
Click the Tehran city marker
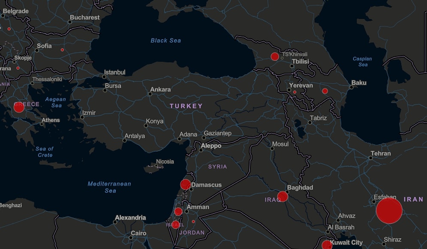pyautogui.click(x=371, y=158)
